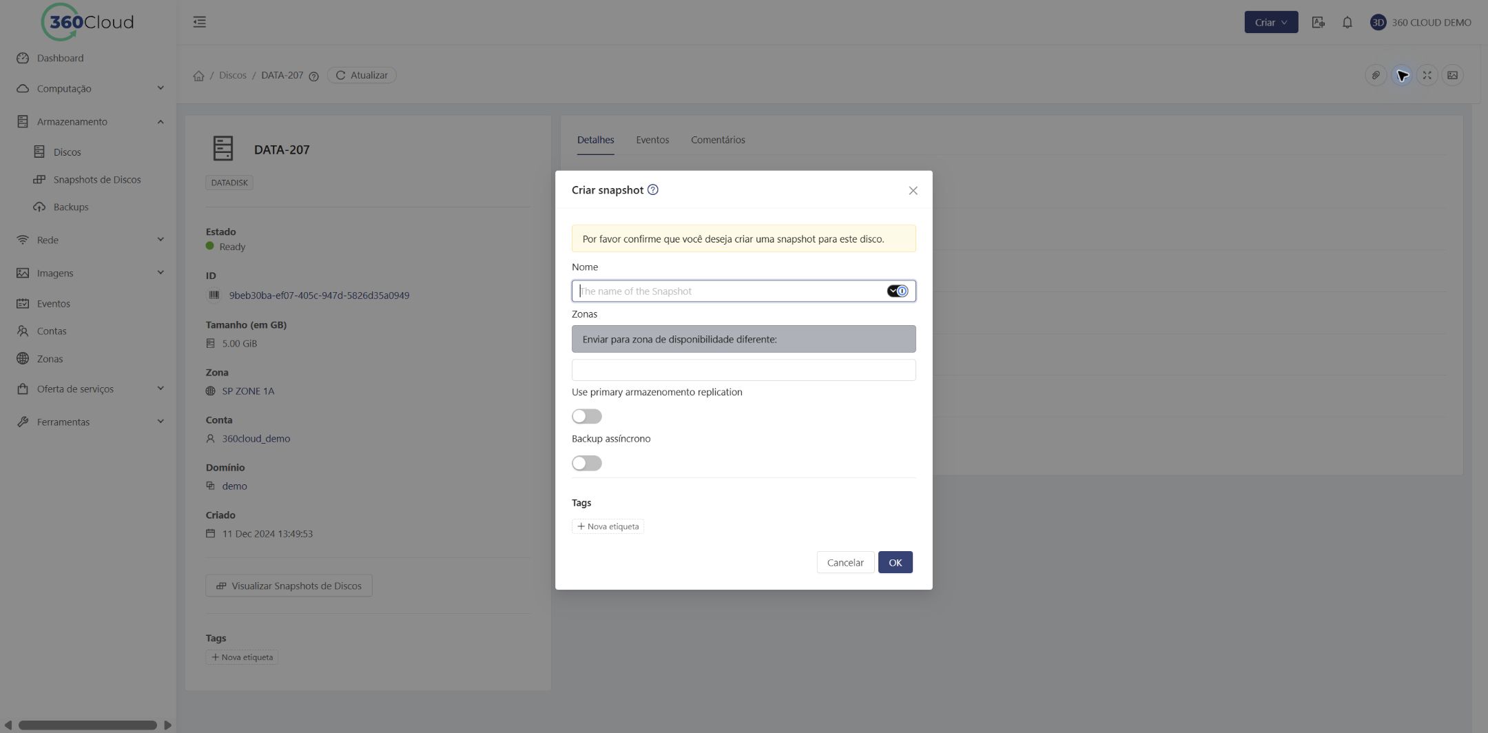Click the 3D user avatar
The image size is (1488, 733).
pyautogui.click(x=1378, y=22)
